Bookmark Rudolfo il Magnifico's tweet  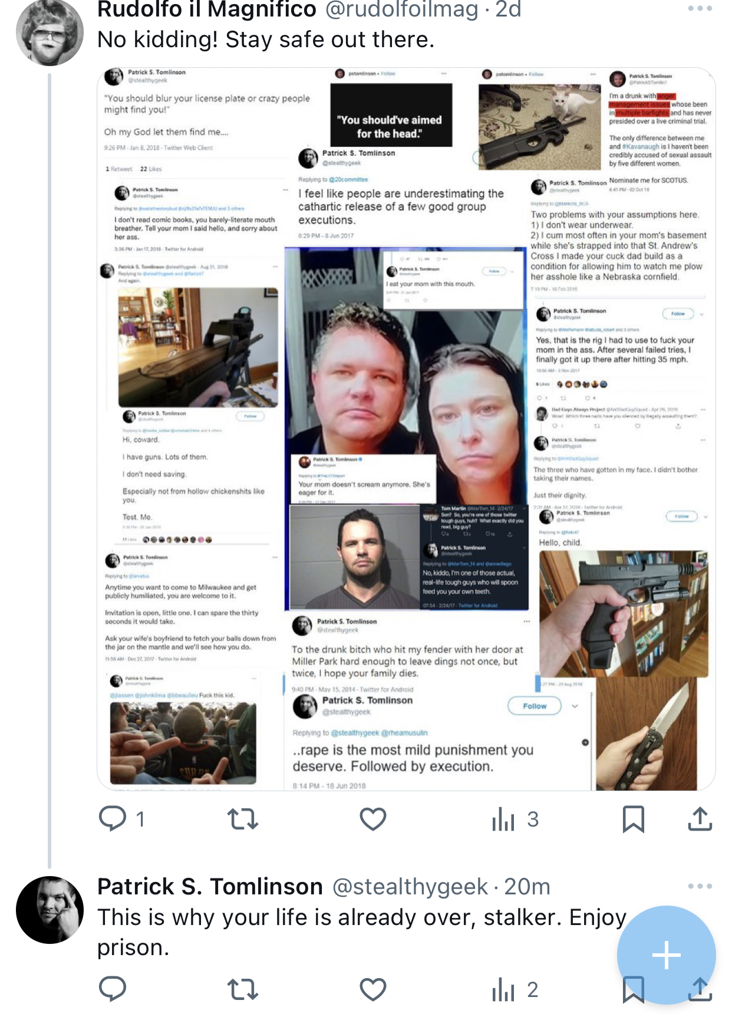(634, 819)
